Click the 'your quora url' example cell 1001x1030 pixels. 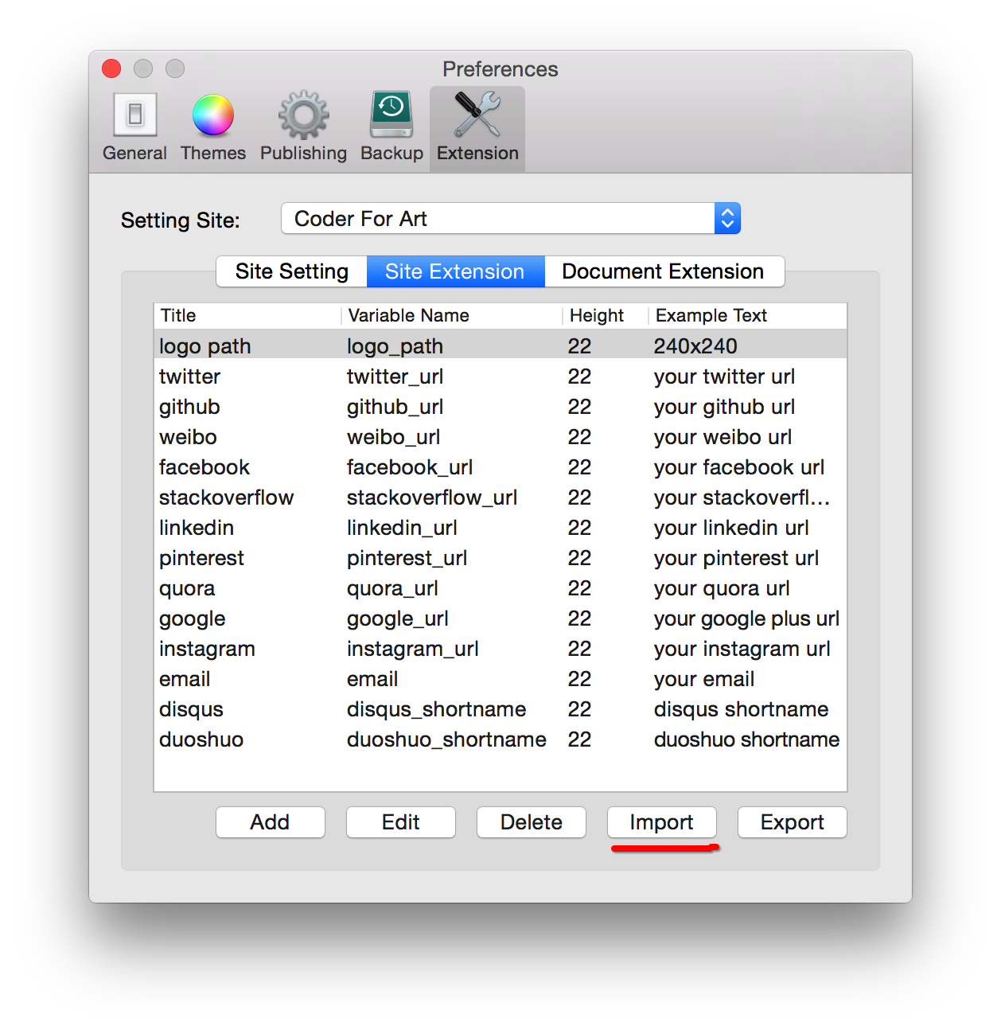pos(722,588)
